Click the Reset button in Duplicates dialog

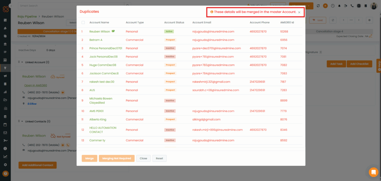point(159,158)
